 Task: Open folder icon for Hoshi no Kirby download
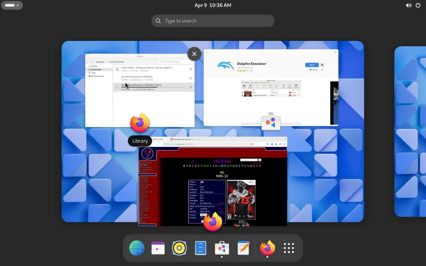191,69
